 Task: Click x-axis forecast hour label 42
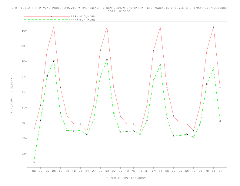[127, 171]
